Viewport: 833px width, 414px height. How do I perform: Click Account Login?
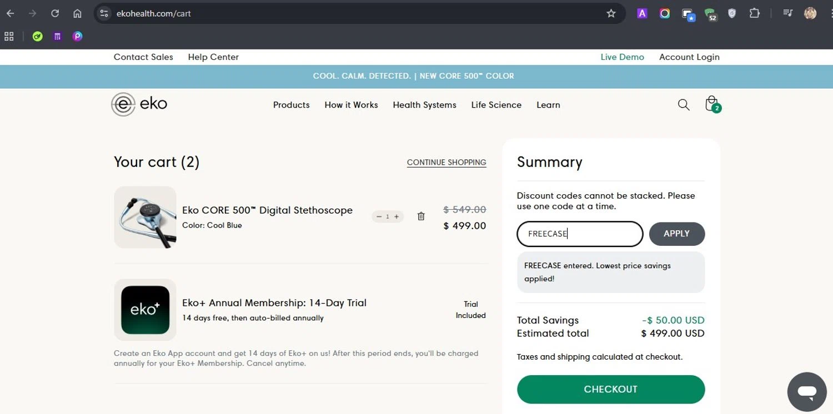pyautogui.click(x=689, y=57)
